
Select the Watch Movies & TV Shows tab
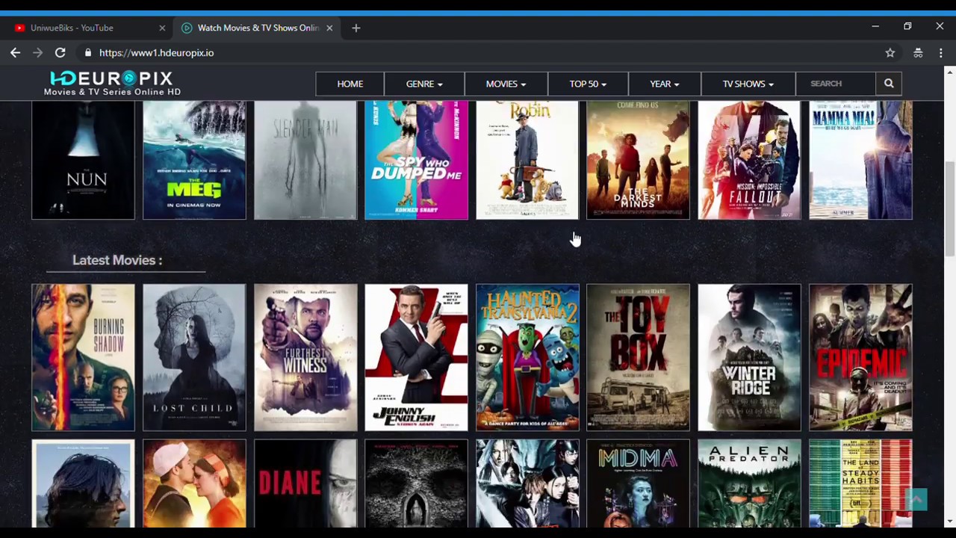coord(258,28)
